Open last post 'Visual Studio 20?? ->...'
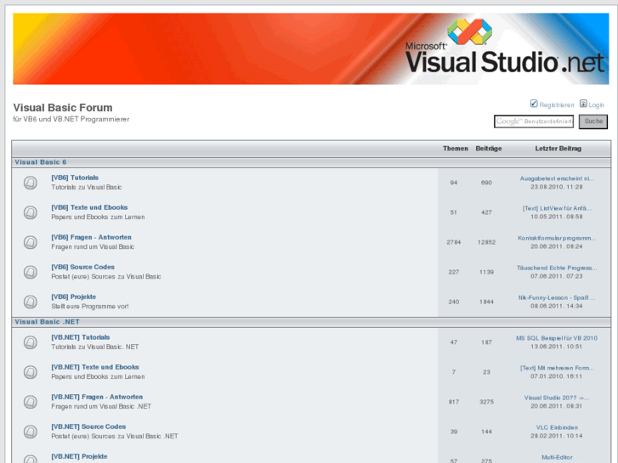This screenshot has width=618, height=463. tap(557, 398)
